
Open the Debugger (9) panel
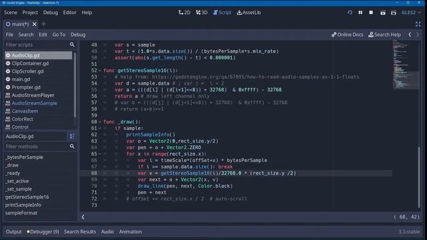(x=43, y=231)
